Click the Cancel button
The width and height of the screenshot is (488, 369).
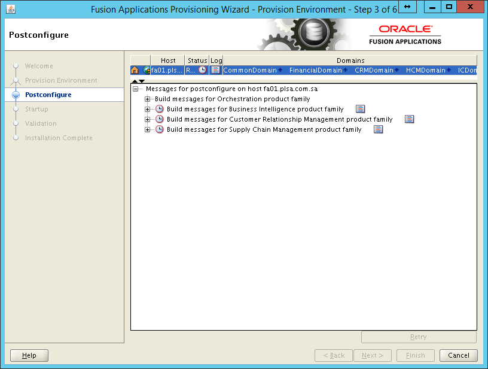(x=459, y=355)
